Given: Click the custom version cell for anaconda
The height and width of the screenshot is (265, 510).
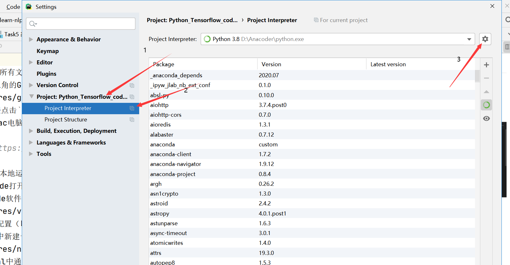Looking at the screenshot, I should (268, 144).
